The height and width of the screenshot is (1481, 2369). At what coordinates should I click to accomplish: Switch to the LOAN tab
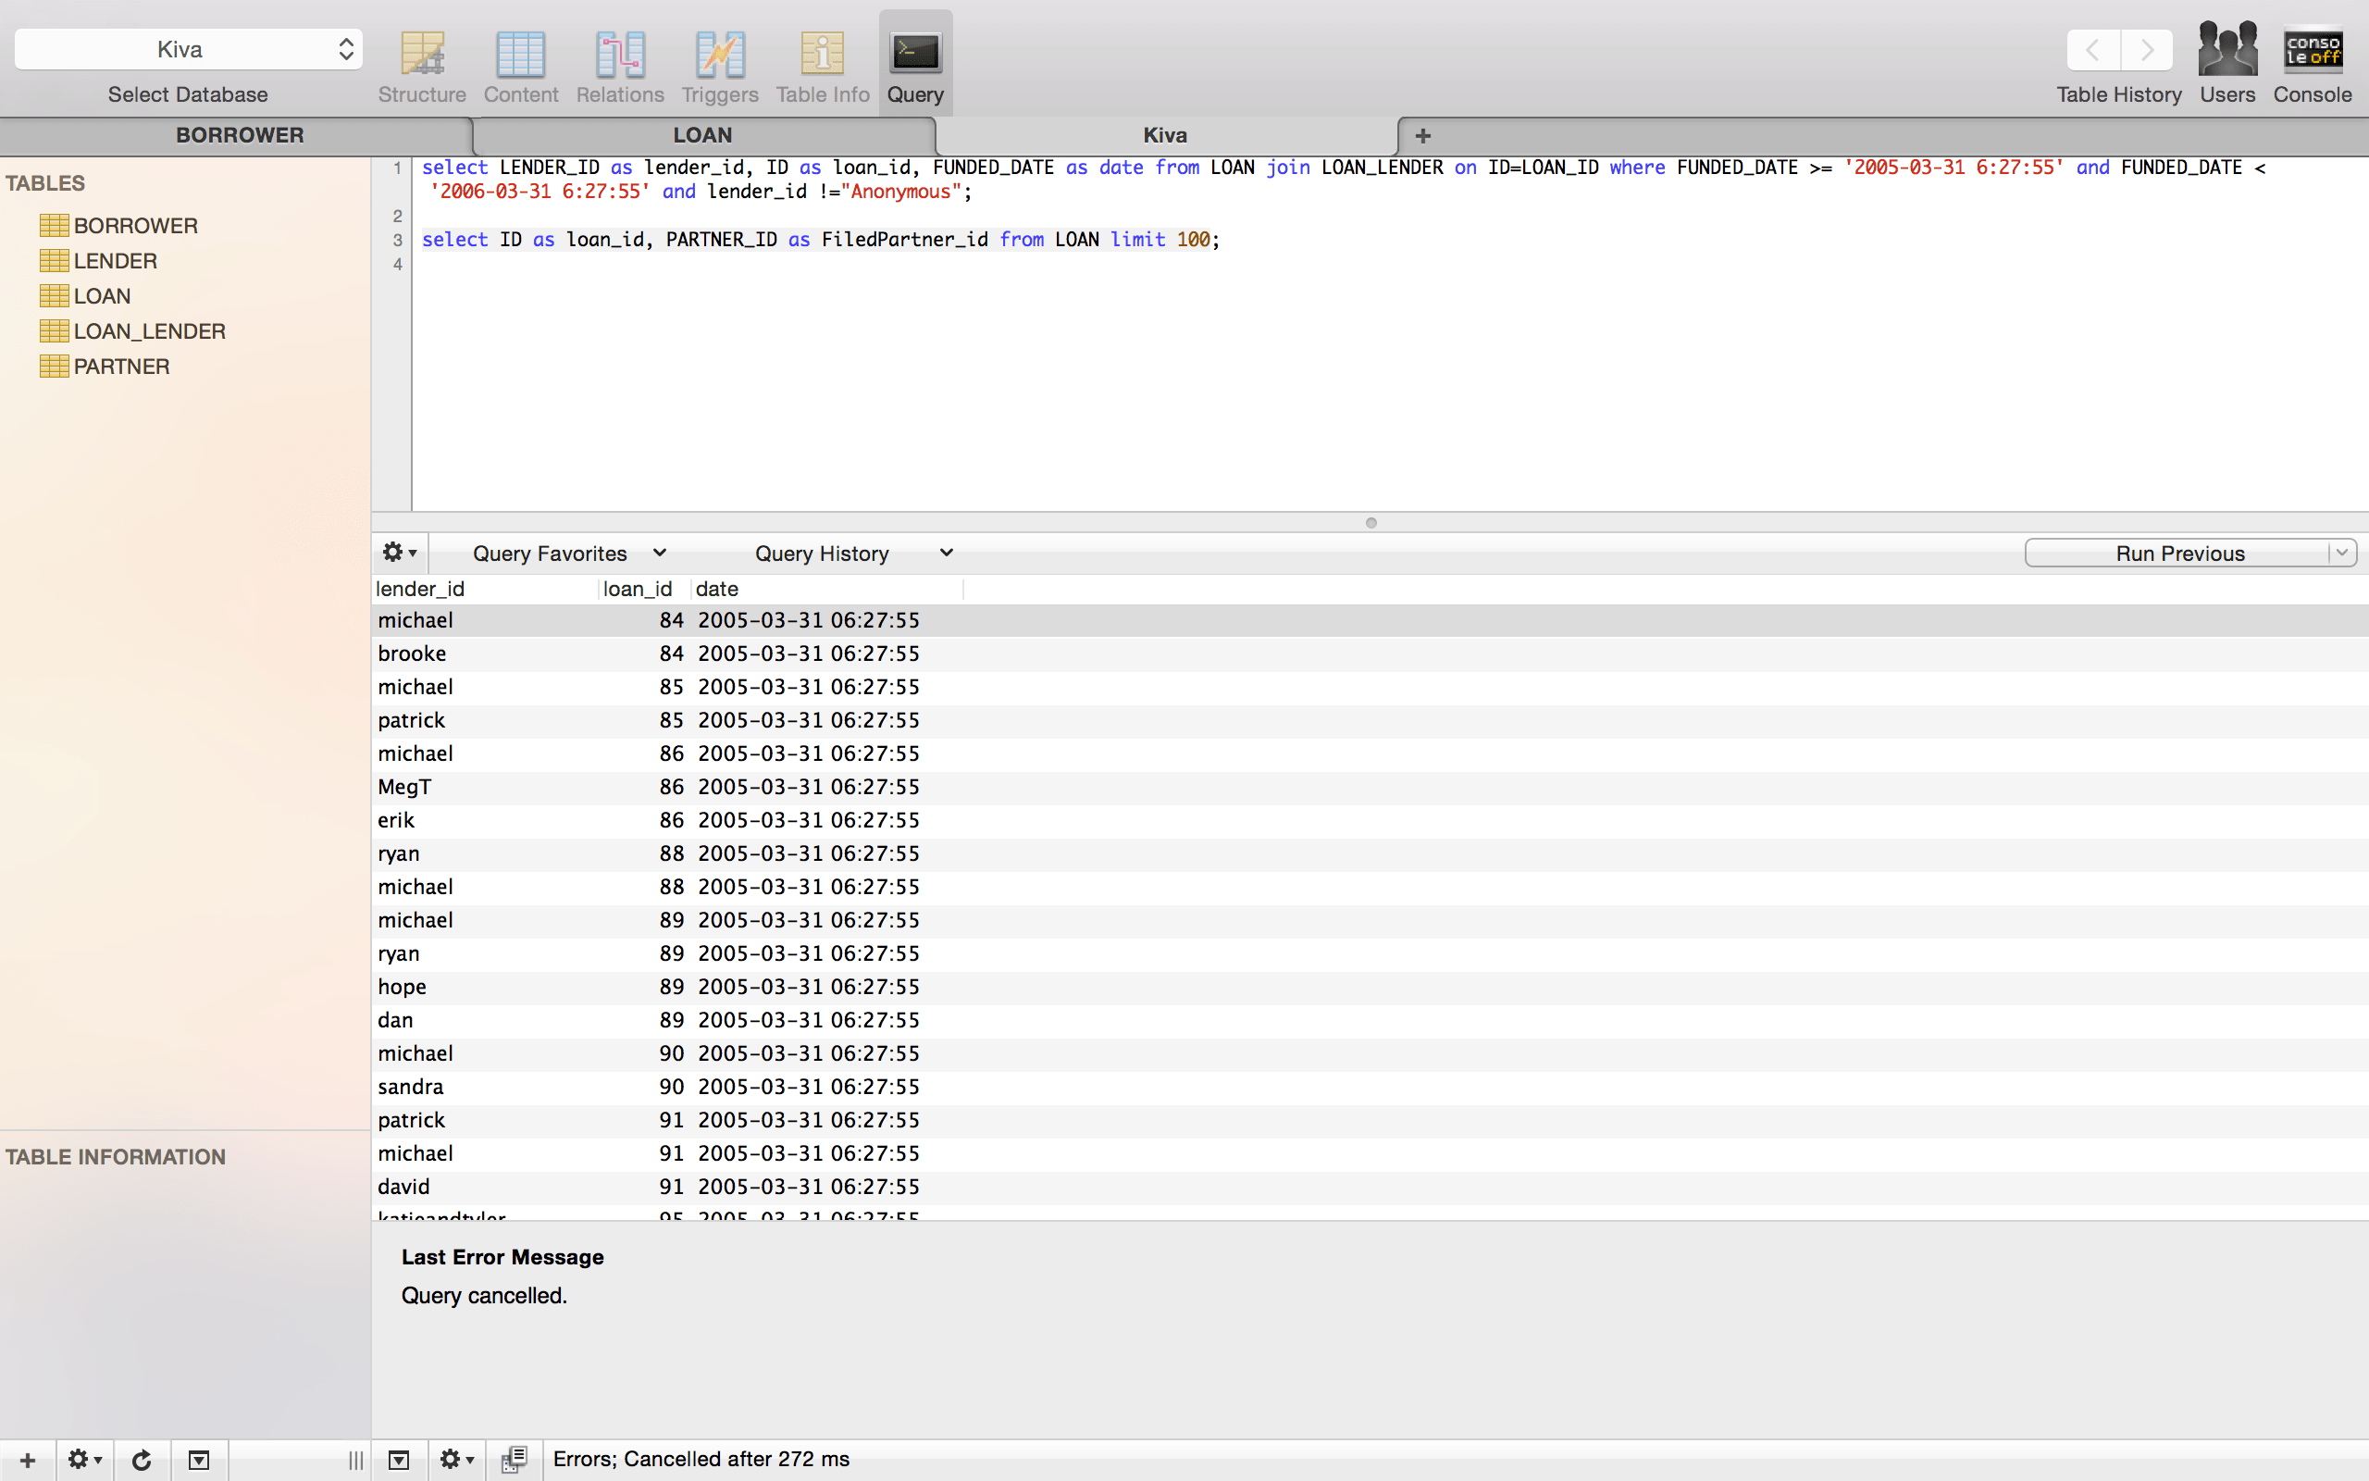(703, 135)
